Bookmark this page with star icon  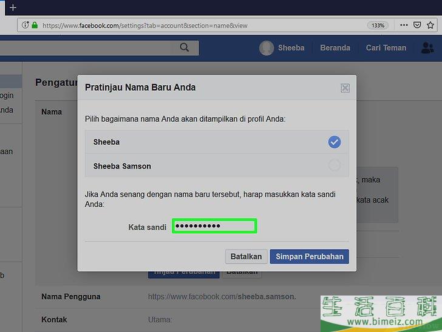tap(430, 25)
